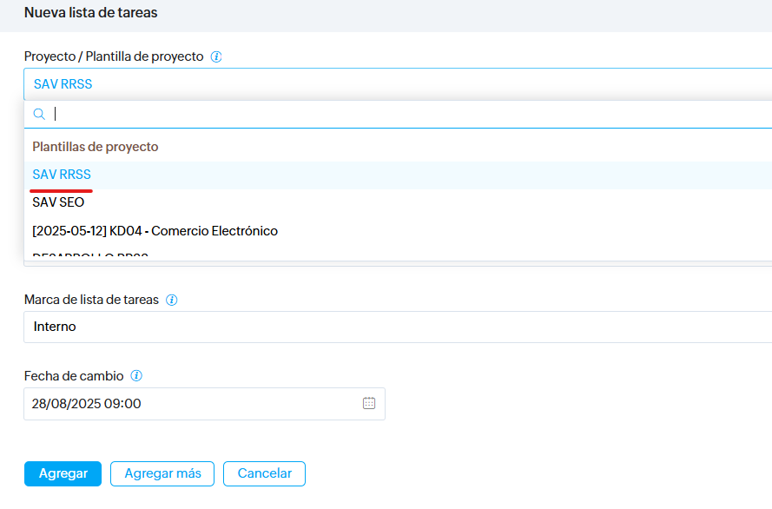Collapse the SAV RRSS project dropdown
This screenshot has width=772, height=509.
pos(391,84)
